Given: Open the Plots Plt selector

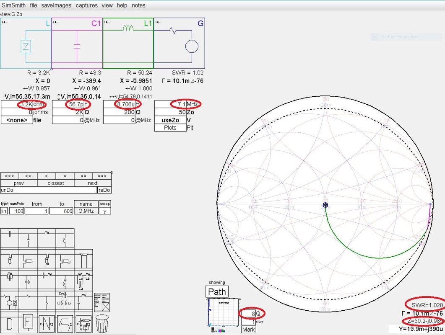Looking at the screenshot, I should pyautogui.click(x=170, y=128).
